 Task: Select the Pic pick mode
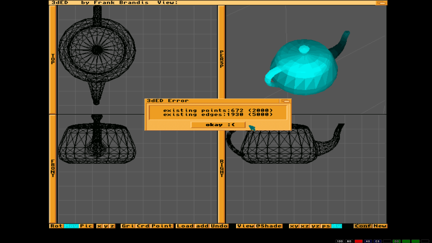pyautogui.click(x=86, y=226)
